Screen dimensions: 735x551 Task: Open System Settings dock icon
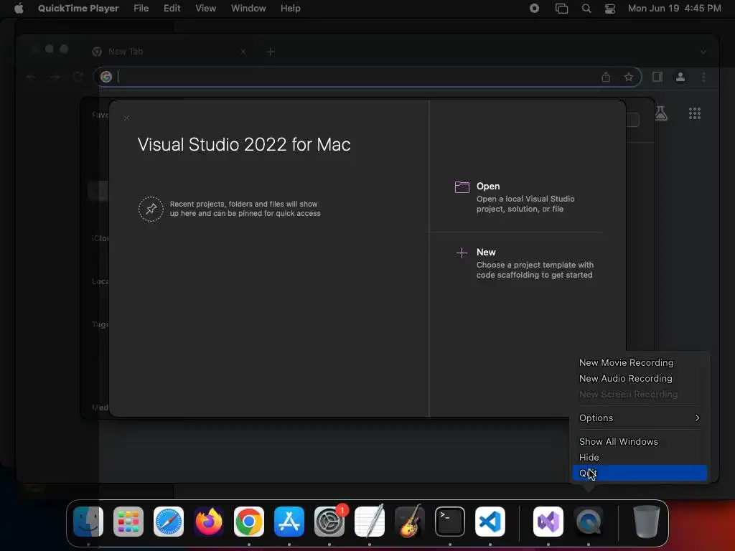click(329, 522)
